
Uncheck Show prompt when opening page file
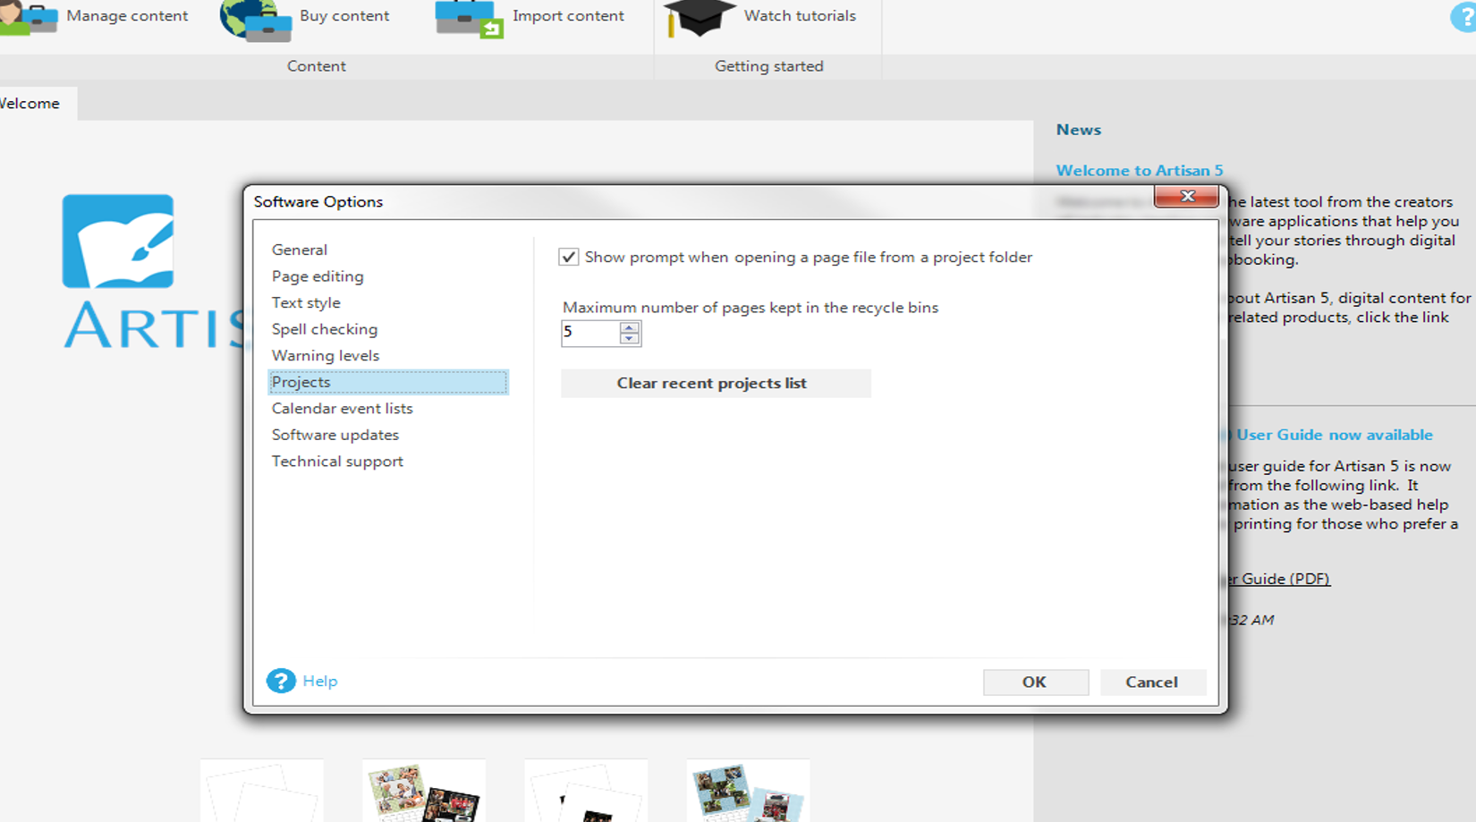point(569,258)
